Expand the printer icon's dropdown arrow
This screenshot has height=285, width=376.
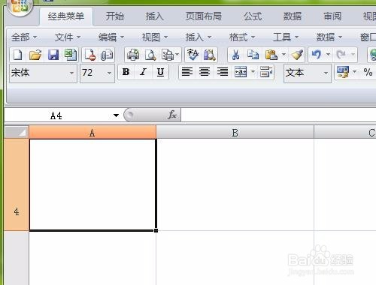coord(177,54)
